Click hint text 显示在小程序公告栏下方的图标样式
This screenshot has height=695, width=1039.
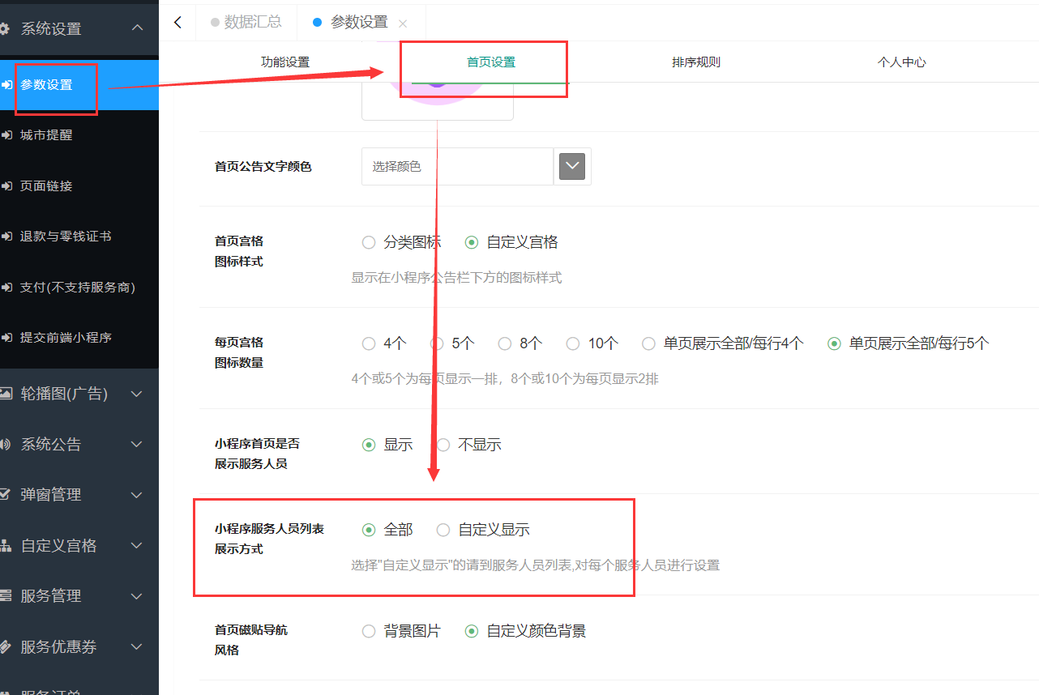point(456,278)
